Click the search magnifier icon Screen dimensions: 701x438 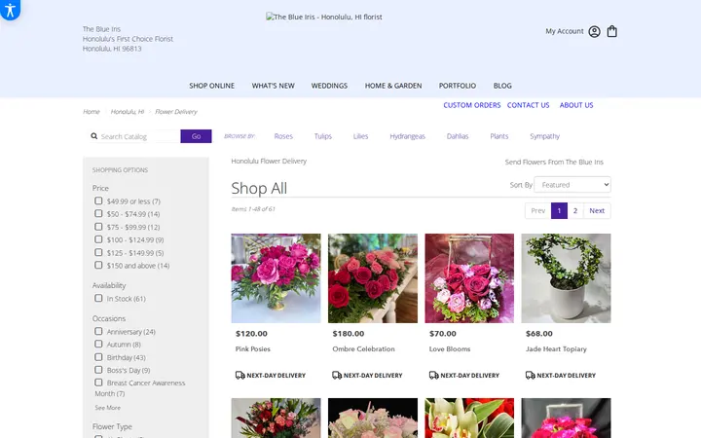point(93,136)
